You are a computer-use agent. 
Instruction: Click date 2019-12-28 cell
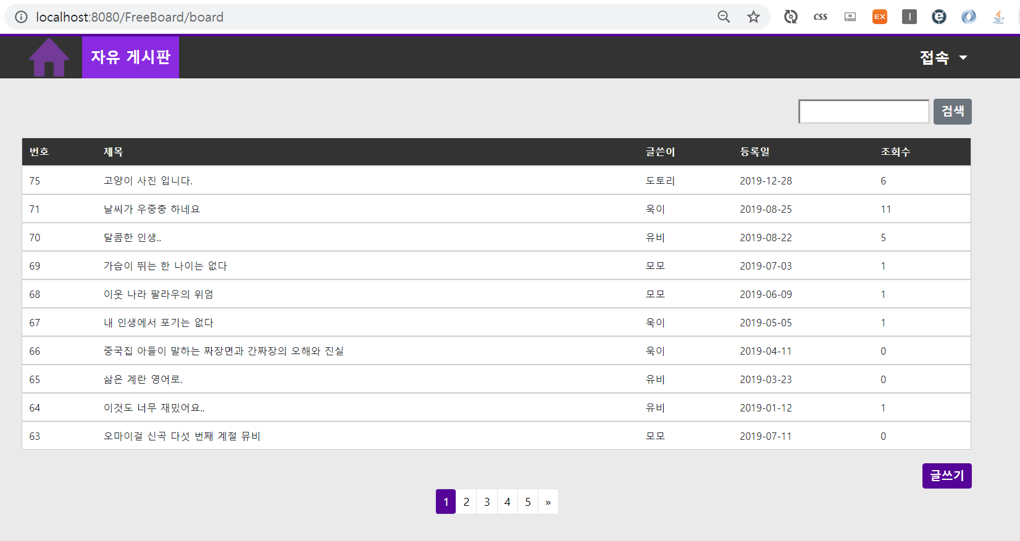(x=766, y=181)
